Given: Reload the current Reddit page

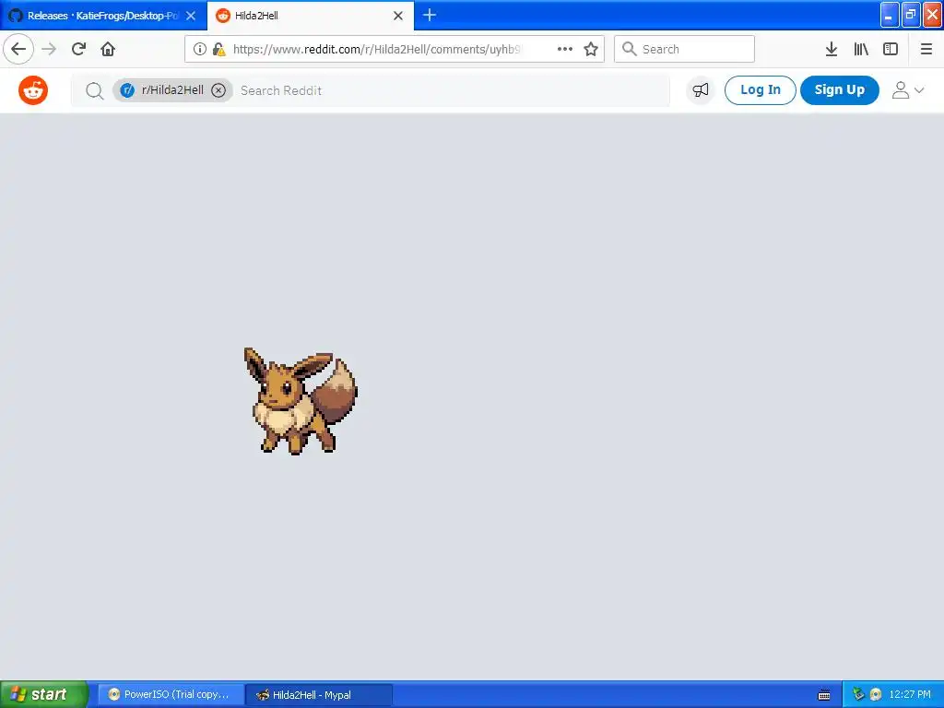Looking at the screenshot, I should tap(78, 49).
